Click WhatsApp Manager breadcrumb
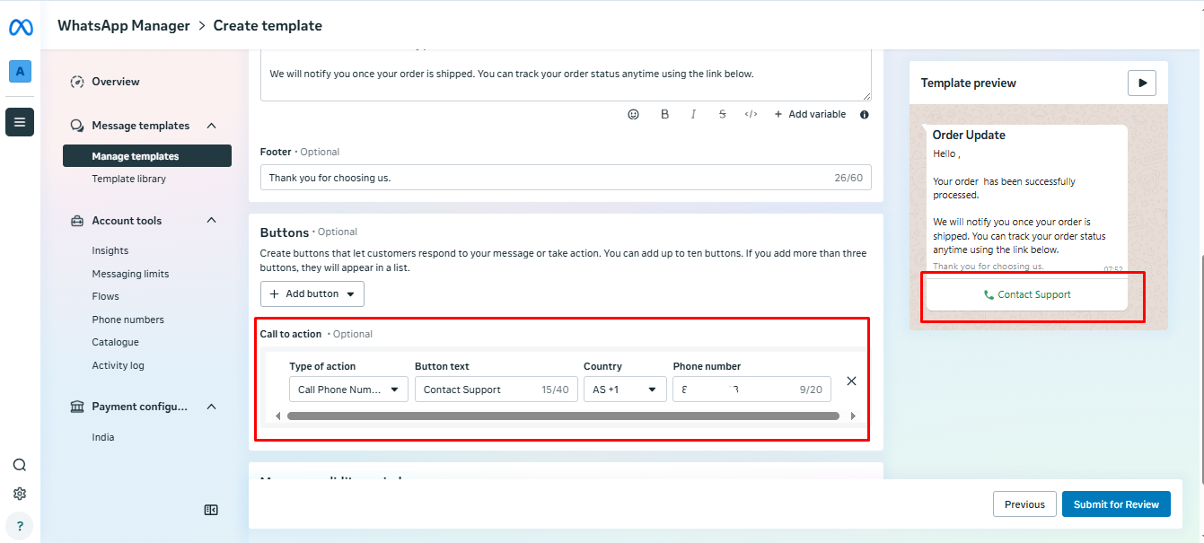The width and height of the screenshot is (1204, 543). (x=124, y=25)
